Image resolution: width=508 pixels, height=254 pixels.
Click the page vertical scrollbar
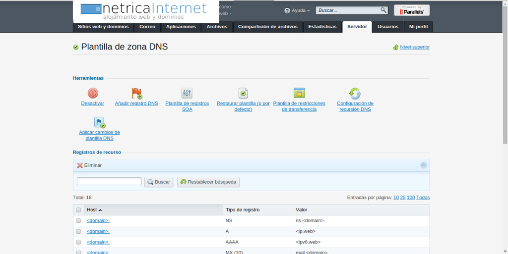coord(505,74)
